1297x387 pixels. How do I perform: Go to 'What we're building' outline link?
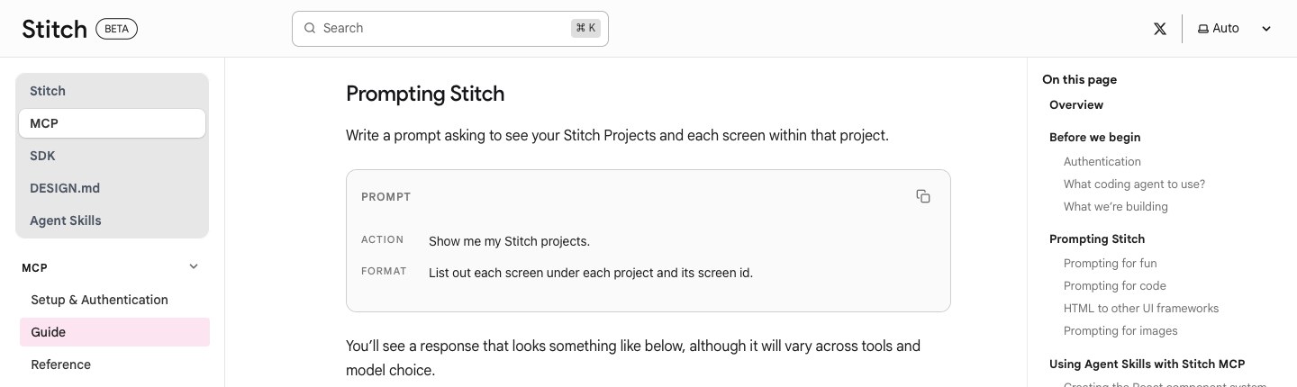[x=1116, y=206]
